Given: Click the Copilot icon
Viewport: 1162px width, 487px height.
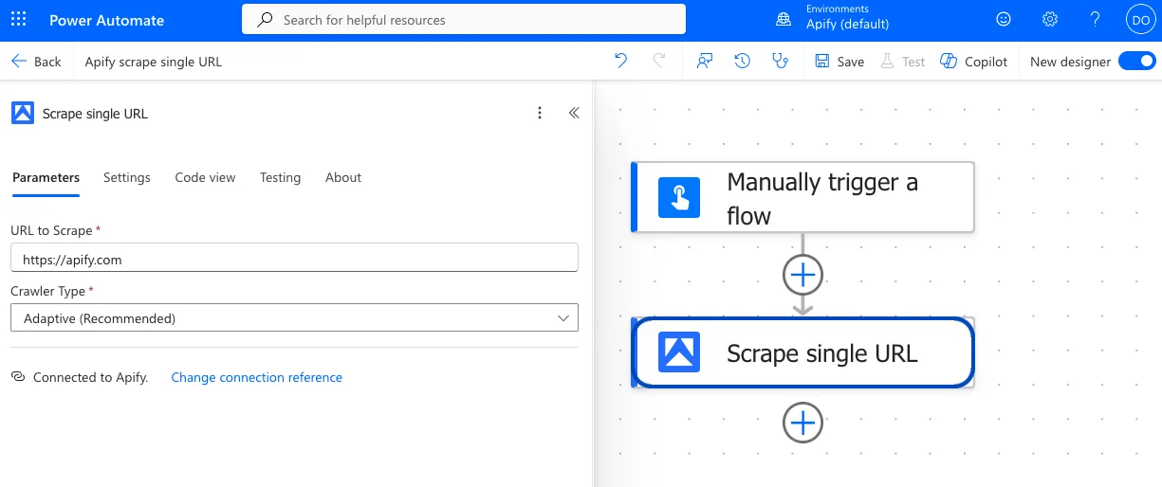Looking at the screenshot, I should click(949, 61).
